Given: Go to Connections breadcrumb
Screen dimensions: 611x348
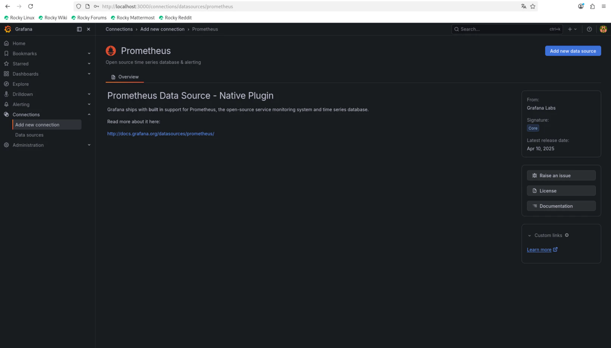Looking at the screenshot, I should pyautogui.click(x=119, y=29).
